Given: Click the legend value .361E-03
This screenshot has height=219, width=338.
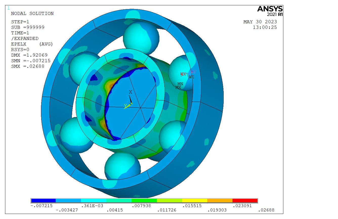Looking at the screenshot, I should [x=92, y=206].
